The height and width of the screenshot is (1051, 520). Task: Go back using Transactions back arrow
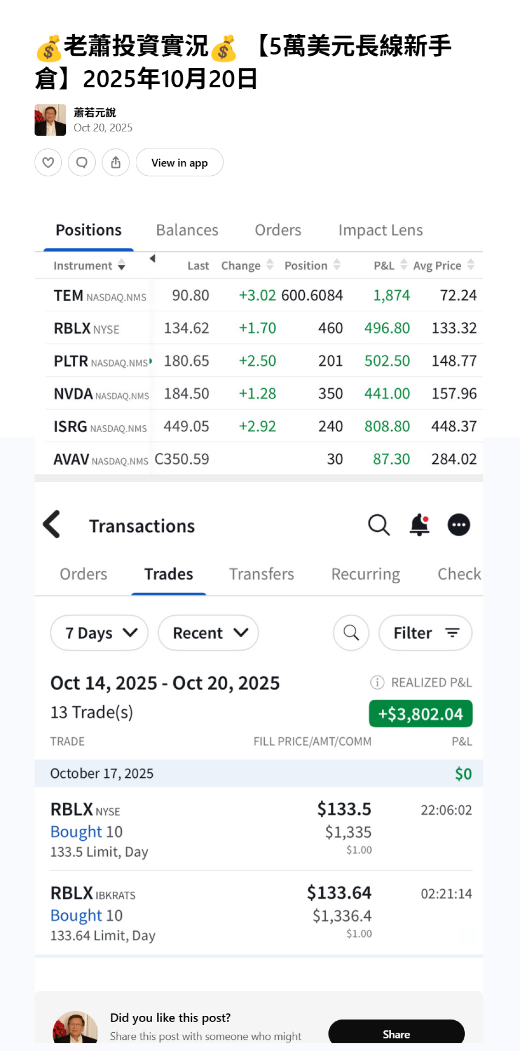(52, 525)
